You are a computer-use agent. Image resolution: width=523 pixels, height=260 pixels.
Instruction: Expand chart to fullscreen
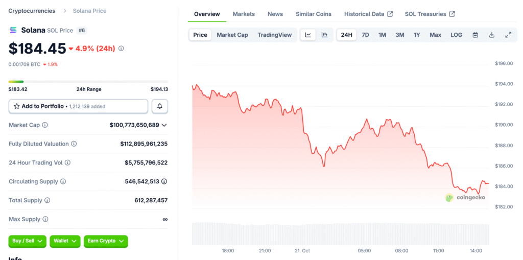pos(508,35)
